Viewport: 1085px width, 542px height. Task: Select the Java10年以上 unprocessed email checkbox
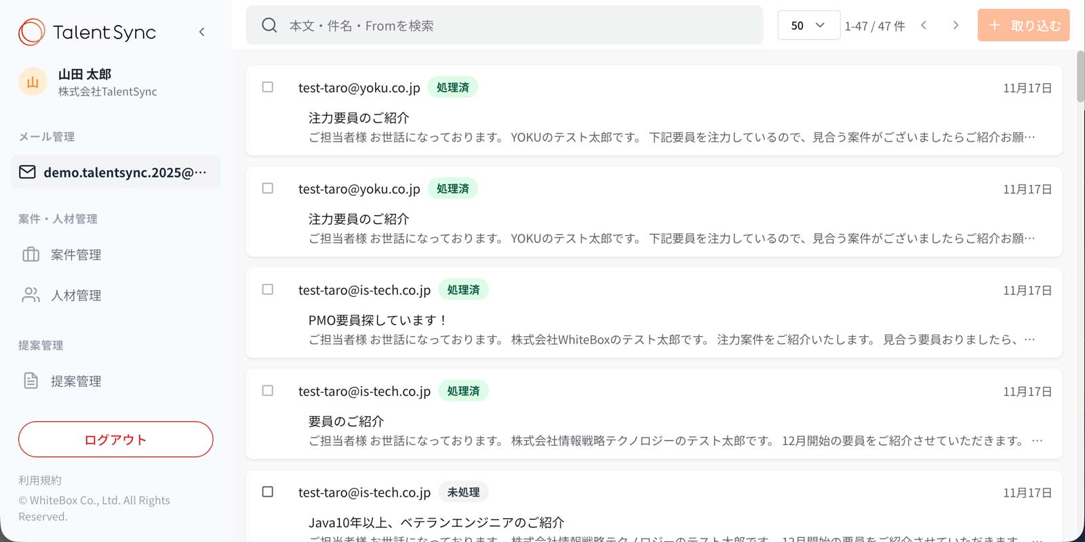[x=268, y=492]
